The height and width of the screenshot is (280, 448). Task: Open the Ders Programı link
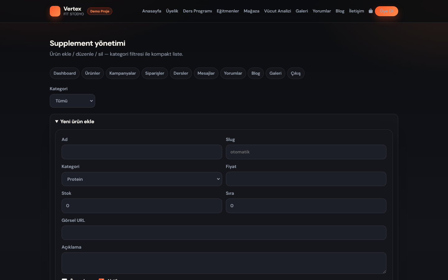(x=198, y=11)
